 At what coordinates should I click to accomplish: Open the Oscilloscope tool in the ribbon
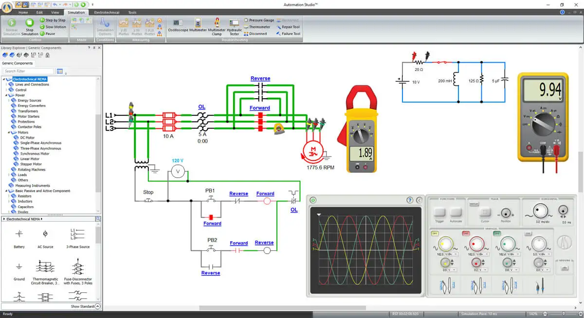[178, 26]
